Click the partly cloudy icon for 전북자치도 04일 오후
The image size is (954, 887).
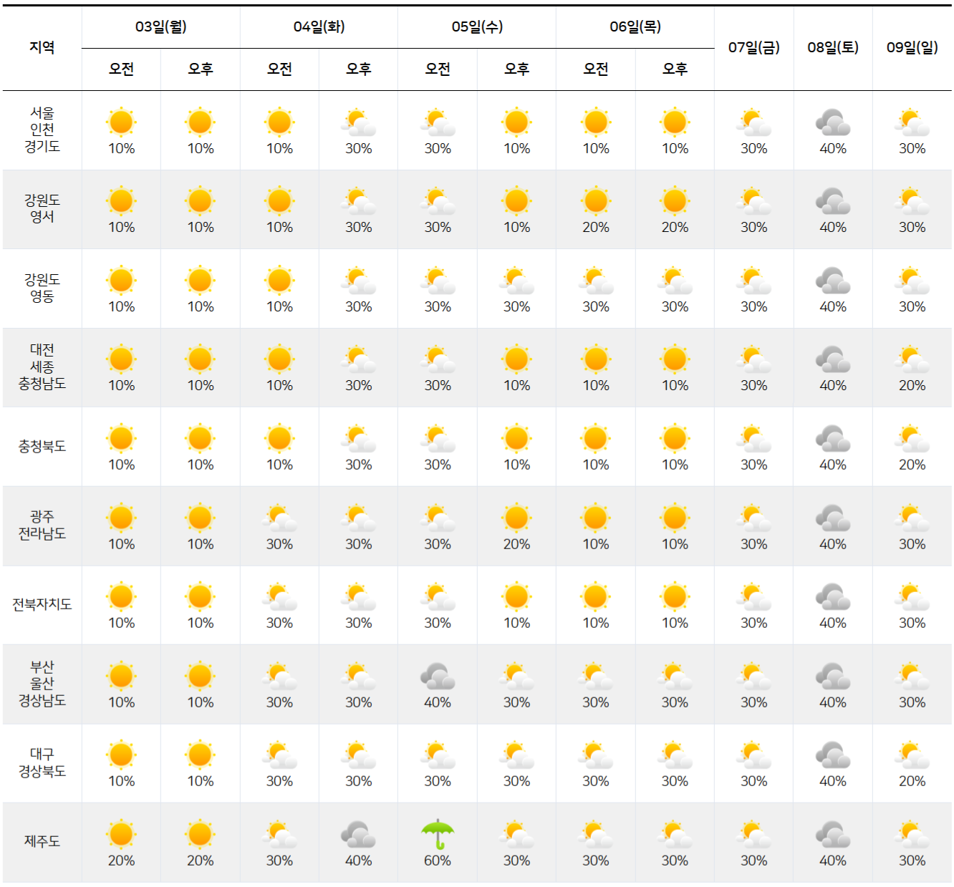(x=358, y=596)
